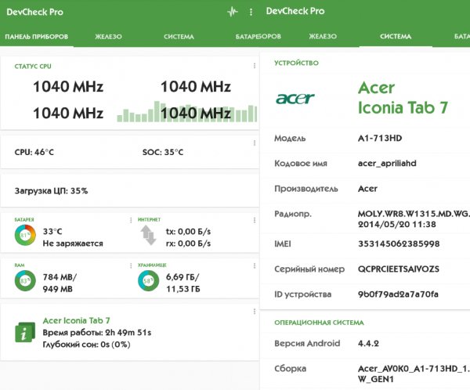Screen dimensions: 470x390
Task: Open the CPU activity pulse monitor icon
Action: (233, 12)
